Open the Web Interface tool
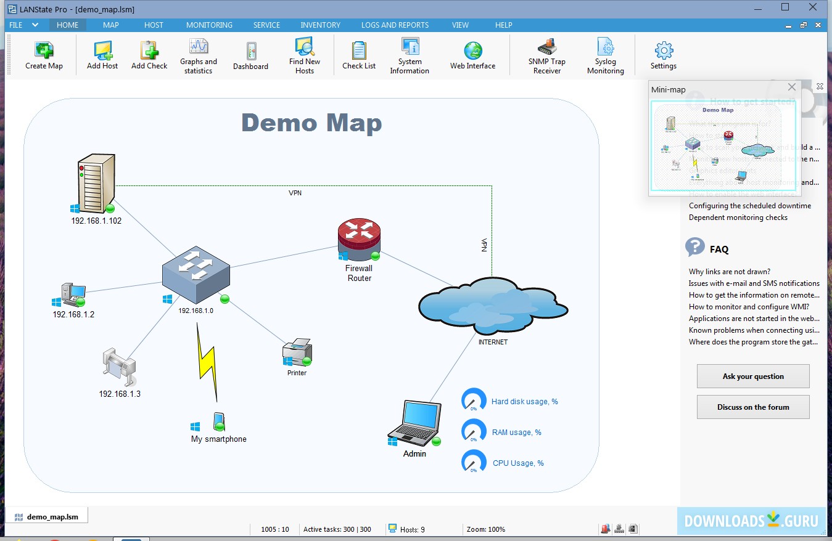Image resolution: width=832 pixels, height=541 pixels. click(472, 55)
